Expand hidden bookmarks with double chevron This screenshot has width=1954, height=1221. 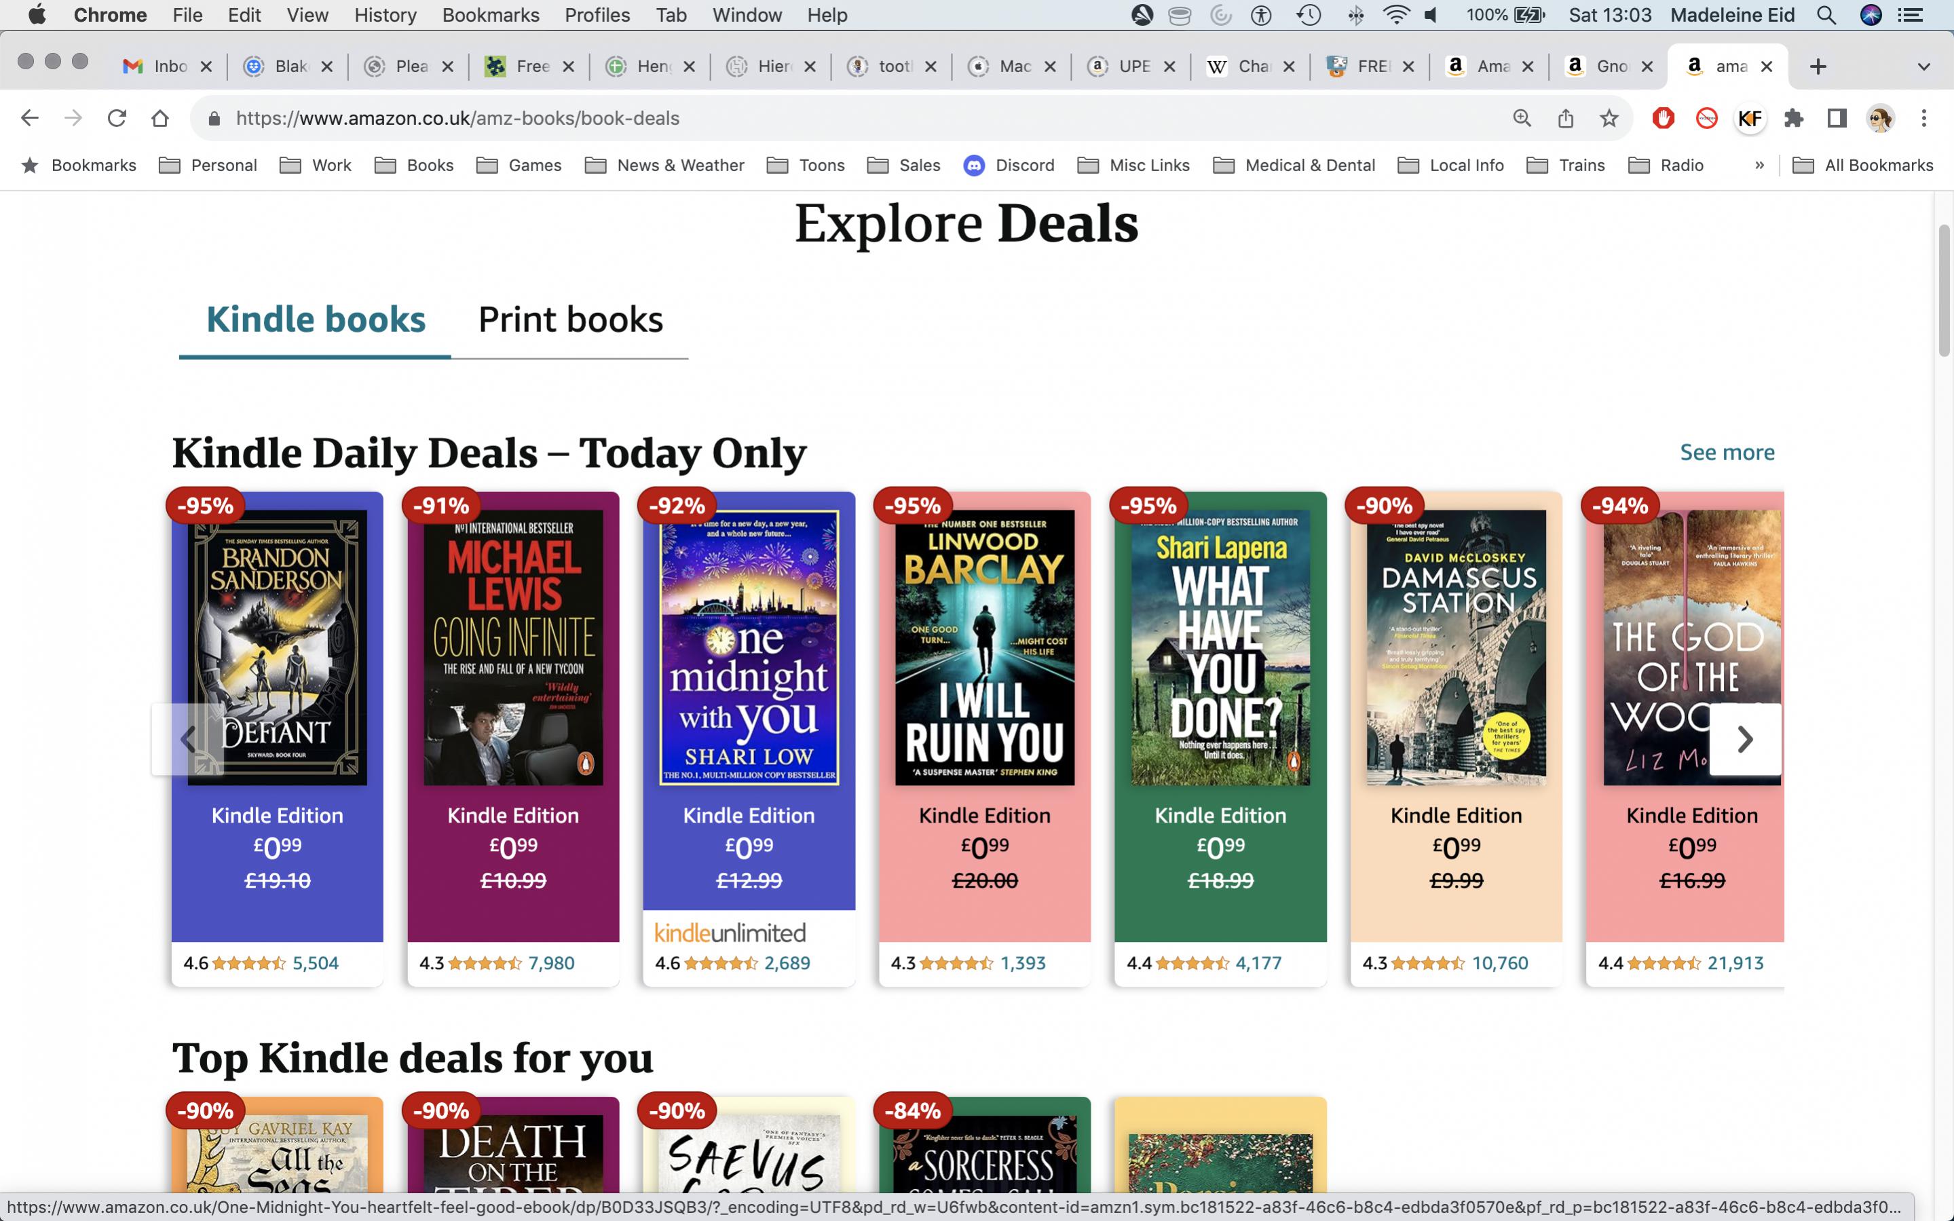pos(1759,165)
